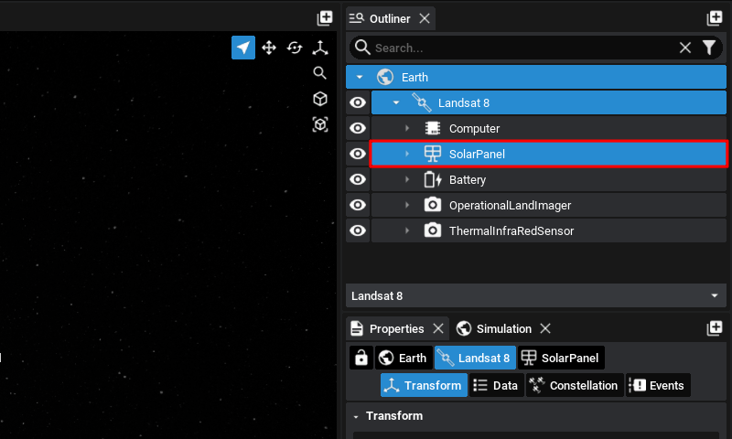Collapse the Landsat 8 tree node
The image size is (732, 439).
[396, 102]
